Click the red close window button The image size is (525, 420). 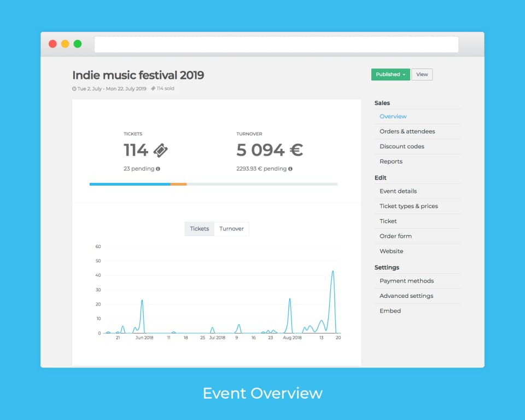(52, 44)
